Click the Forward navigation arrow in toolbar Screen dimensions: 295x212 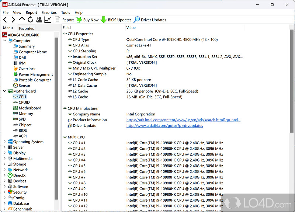tap(13, 20)
